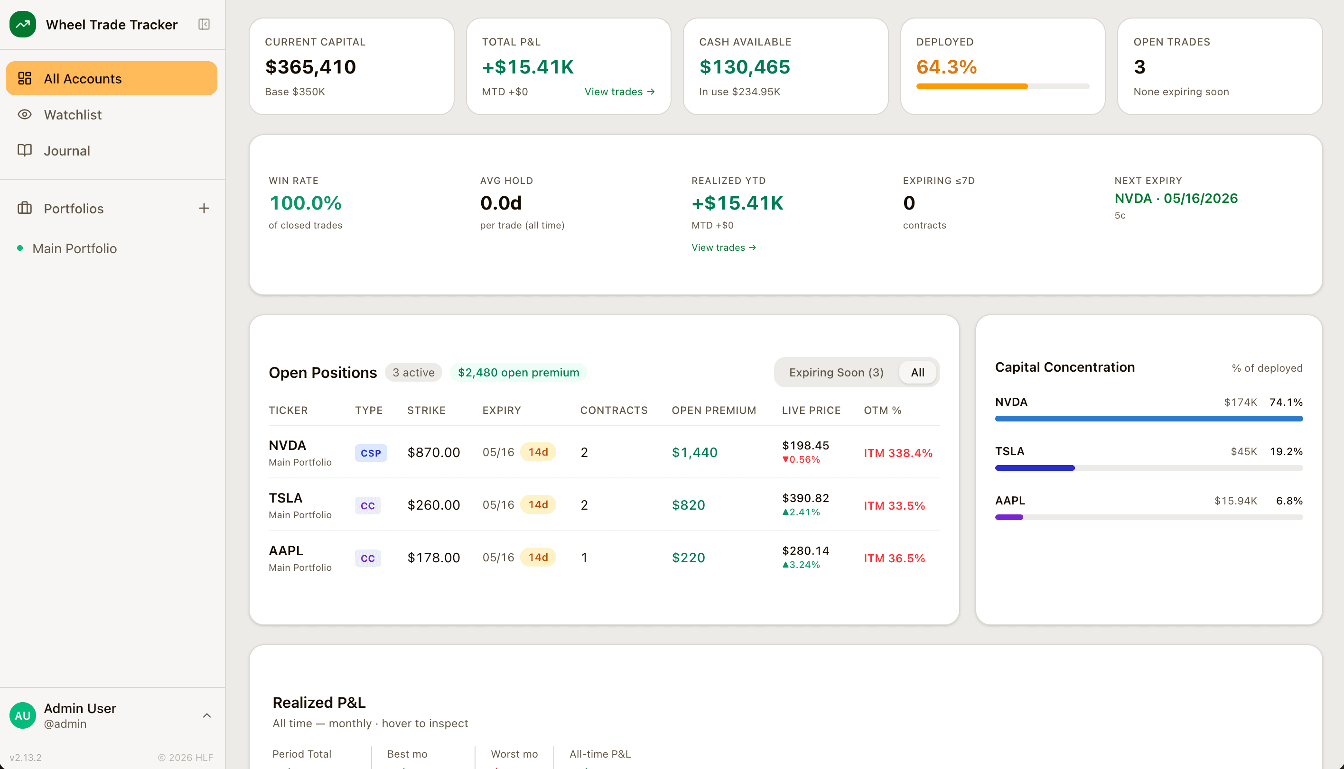Open the Watchlist page
Image resolution: width=1344 pixels, height=769 pixels.
112,115
